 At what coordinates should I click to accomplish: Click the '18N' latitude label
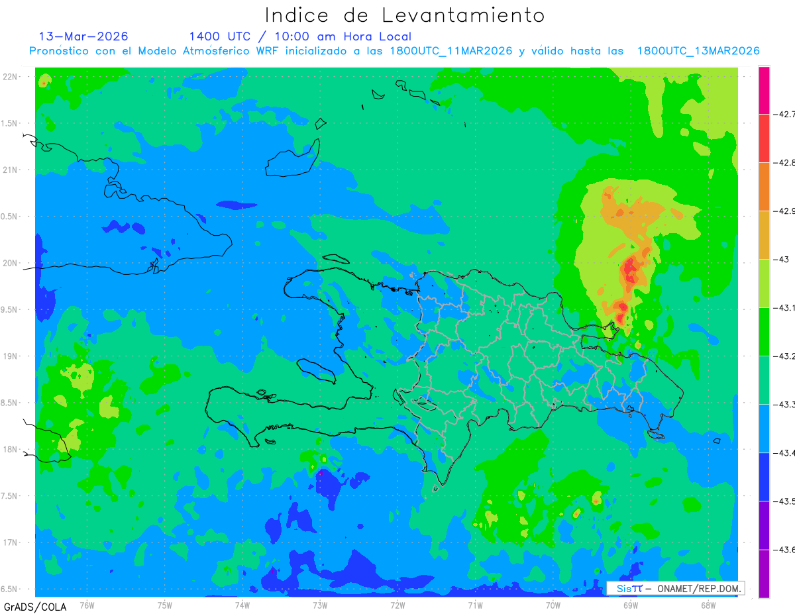coord(10,449)
